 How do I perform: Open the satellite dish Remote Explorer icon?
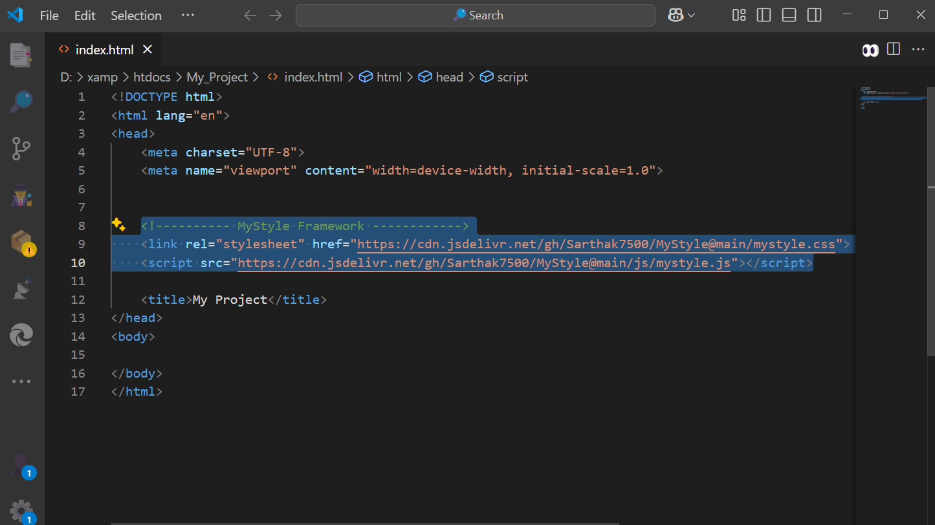coord(21,289)
